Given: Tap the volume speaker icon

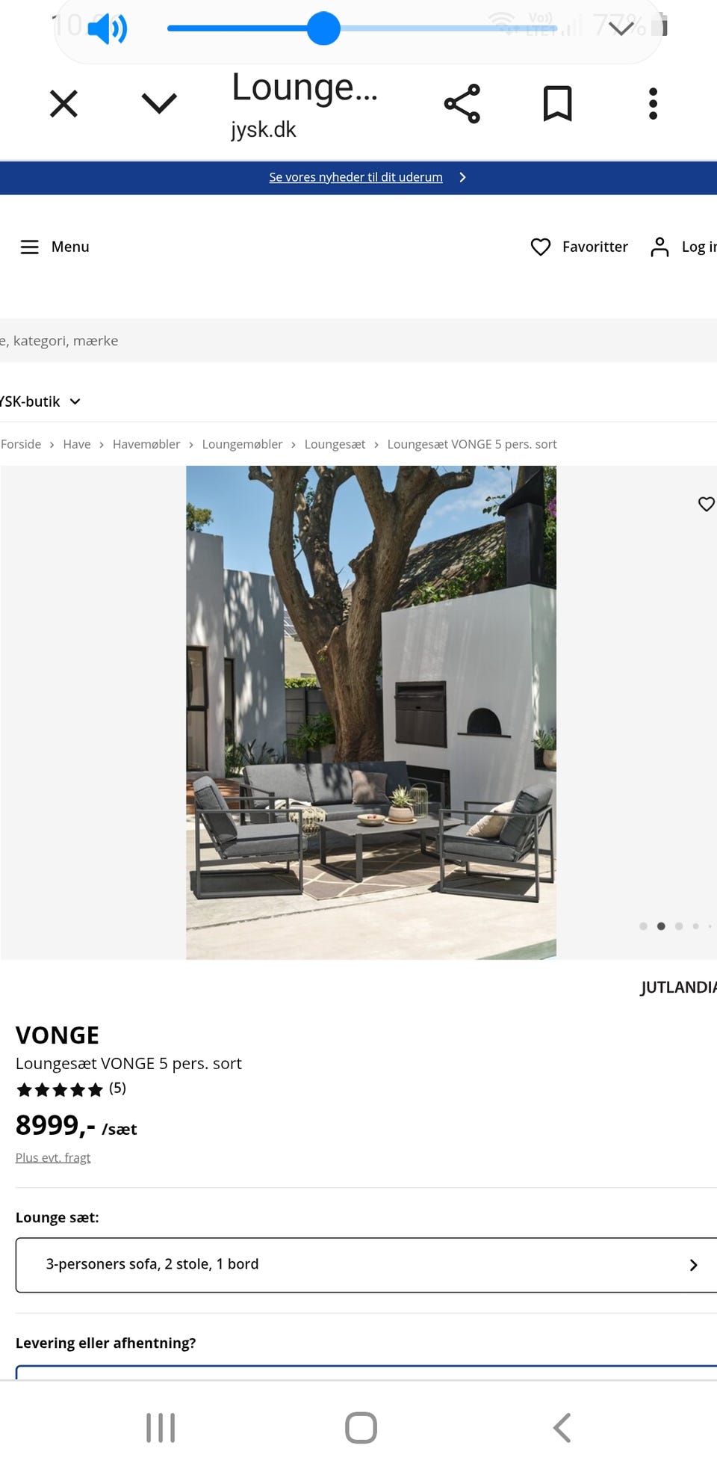Looking at the screenshot, I should 108,28.
